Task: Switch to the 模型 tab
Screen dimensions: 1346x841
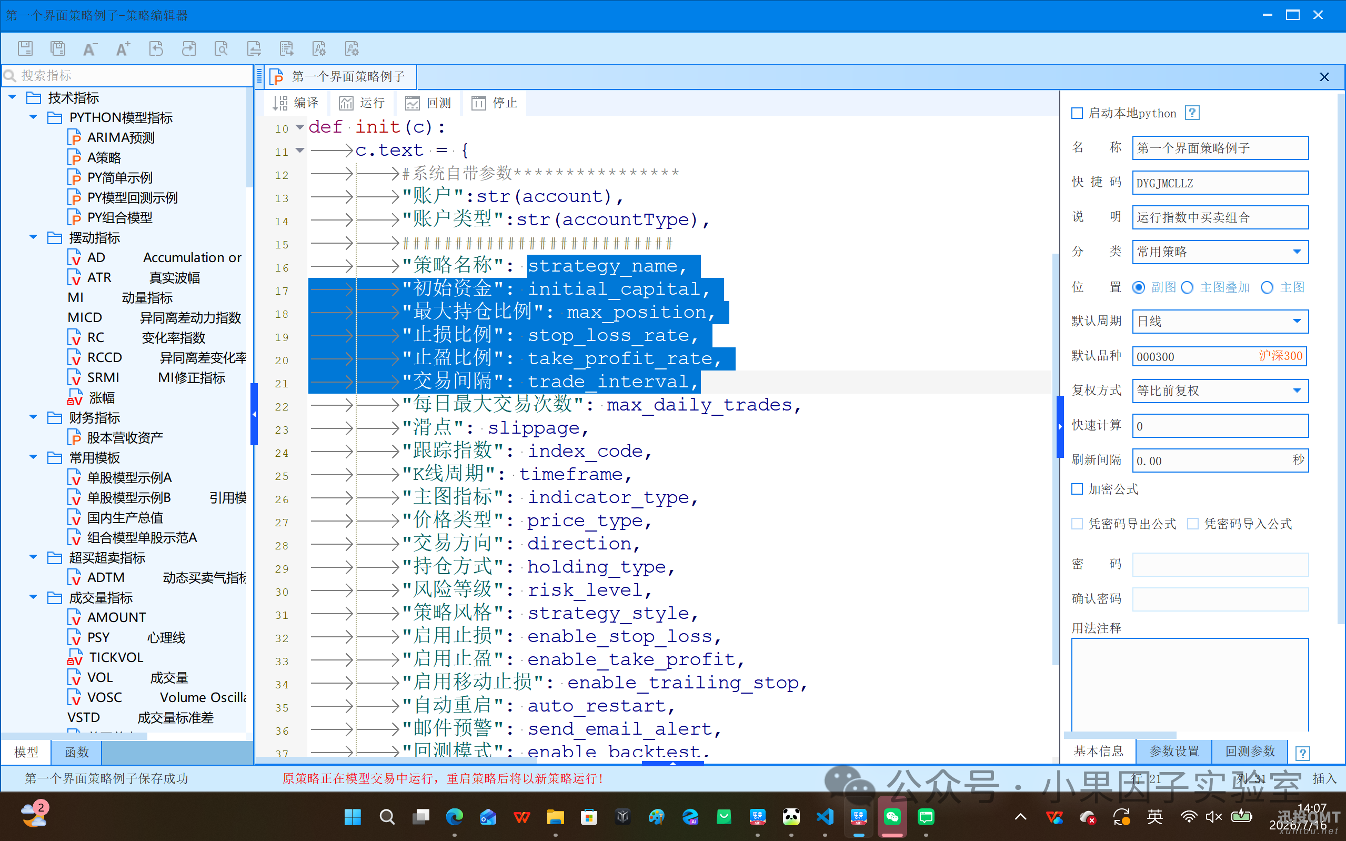Action: (x=26, y=752)
